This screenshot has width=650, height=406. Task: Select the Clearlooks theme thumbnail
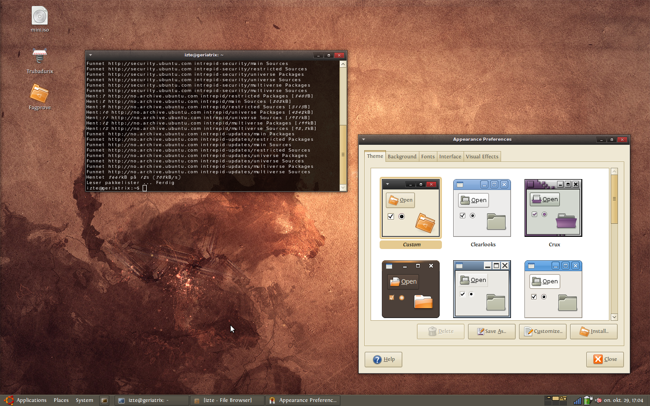pos(482,208)
